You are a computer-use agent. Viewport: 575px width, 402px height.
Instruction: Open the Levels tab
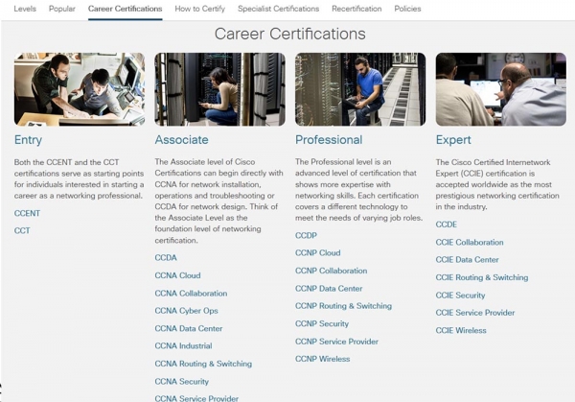(25, 9)
